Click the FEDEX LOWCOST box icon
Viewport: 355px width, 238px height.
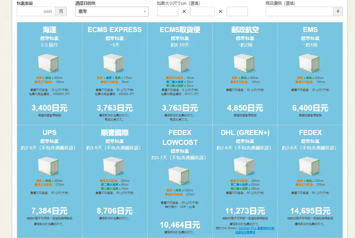[x=179, y=176]
